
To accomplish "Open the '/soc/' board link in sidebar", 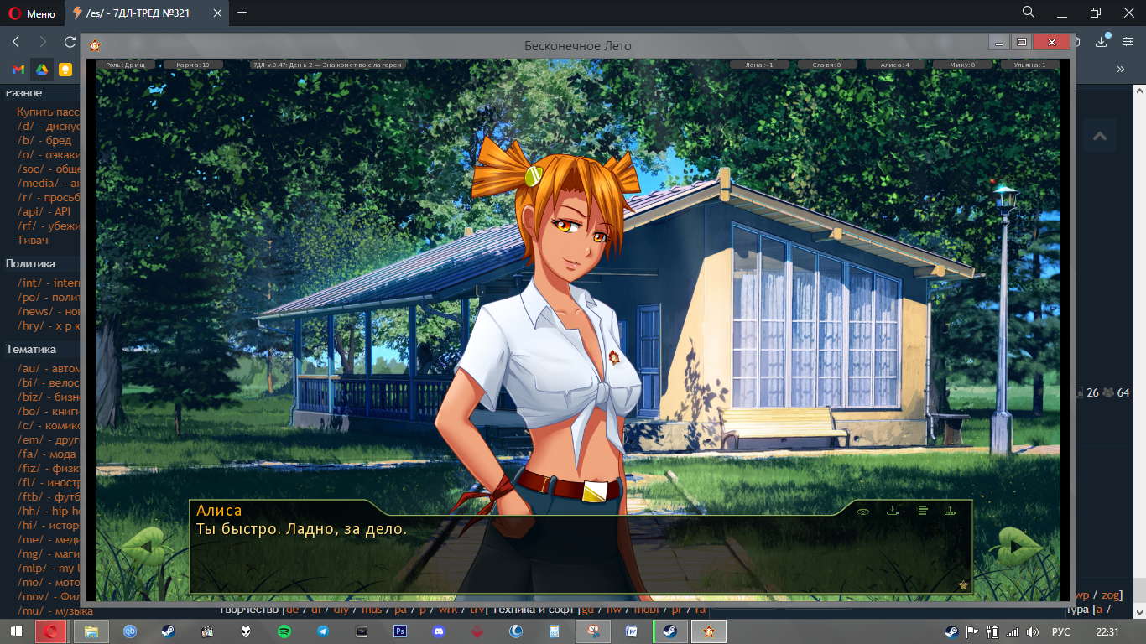I will coord(49,169).
